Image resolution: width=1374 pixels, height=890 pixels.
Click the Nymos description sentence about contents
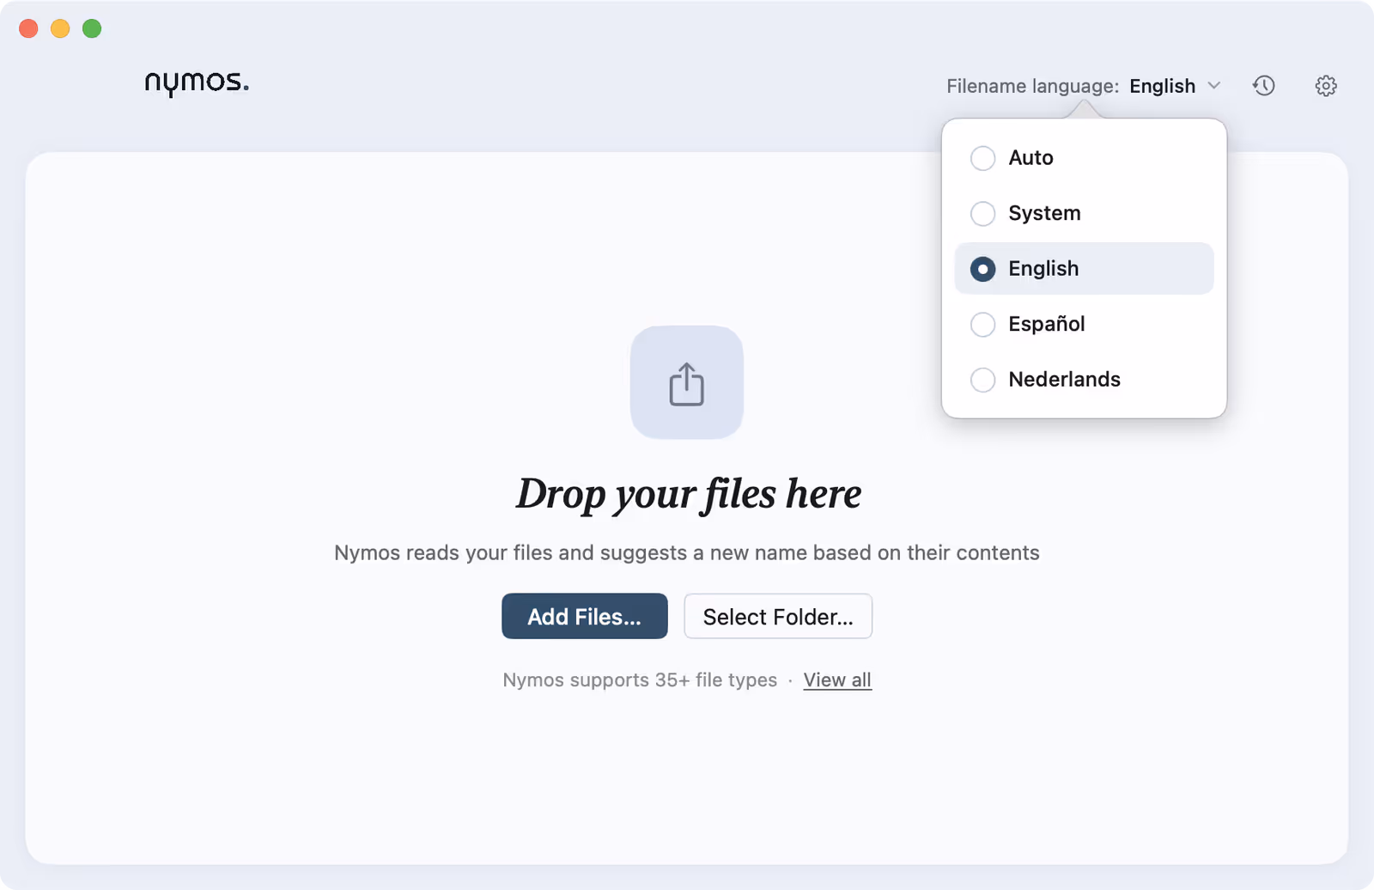[x=687, y=552]
